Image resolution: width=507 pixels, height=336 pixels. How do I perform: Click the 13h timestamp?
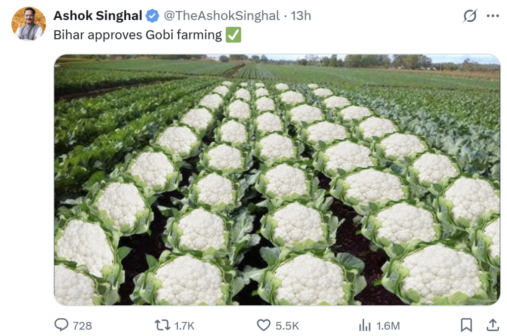[x=301, y=16]
